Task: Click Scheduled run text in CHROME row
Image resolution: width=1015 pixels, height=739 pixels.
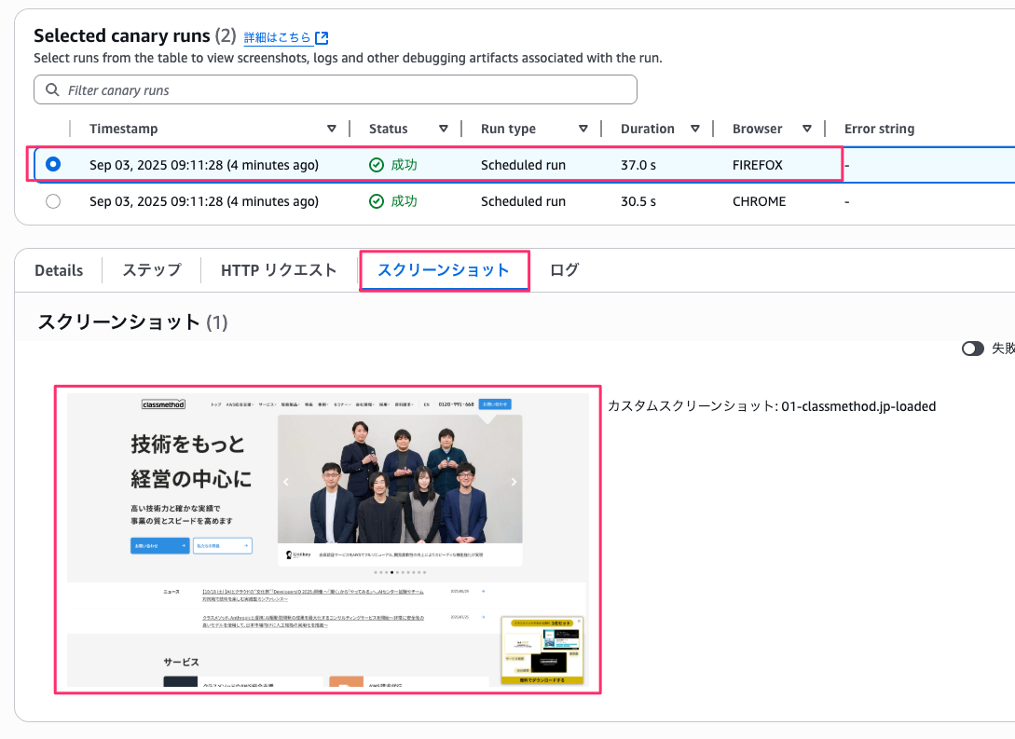Action: (523, 201)
